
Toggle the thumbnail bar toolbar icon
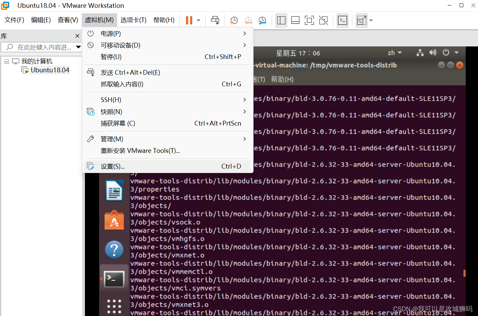pyautogui.click(x=295, y=20)
